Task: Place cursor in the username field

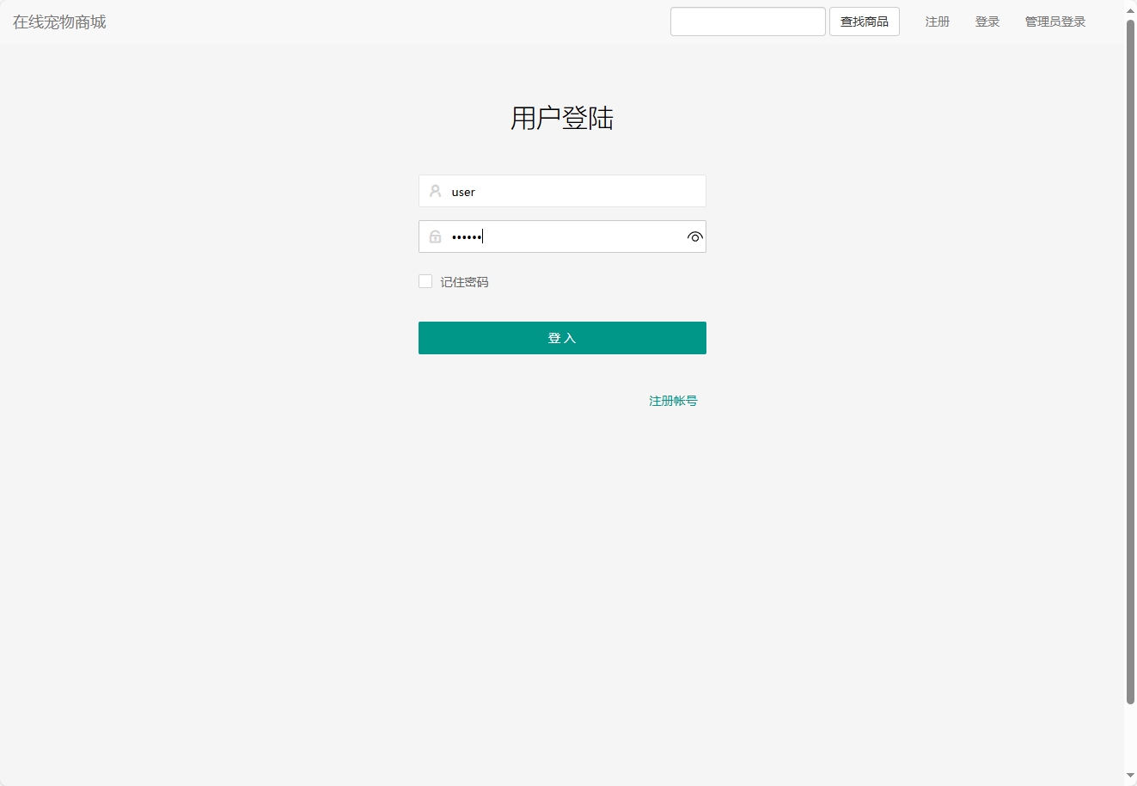Action: [567, 191]
